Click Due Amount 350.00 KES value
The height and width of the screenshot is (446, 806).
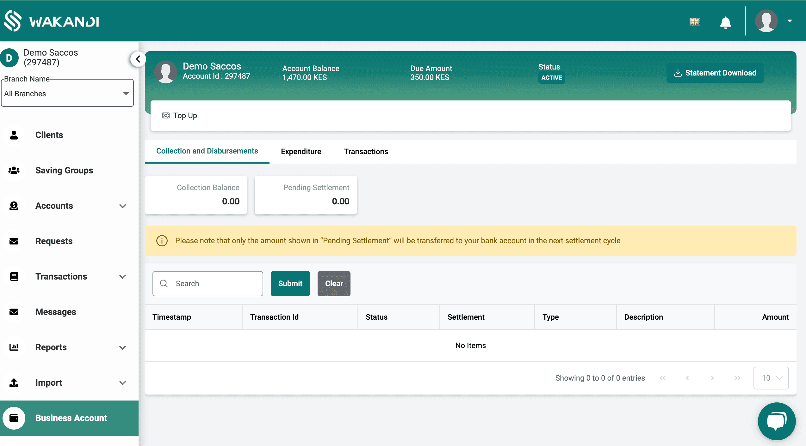tap(430, 77)
